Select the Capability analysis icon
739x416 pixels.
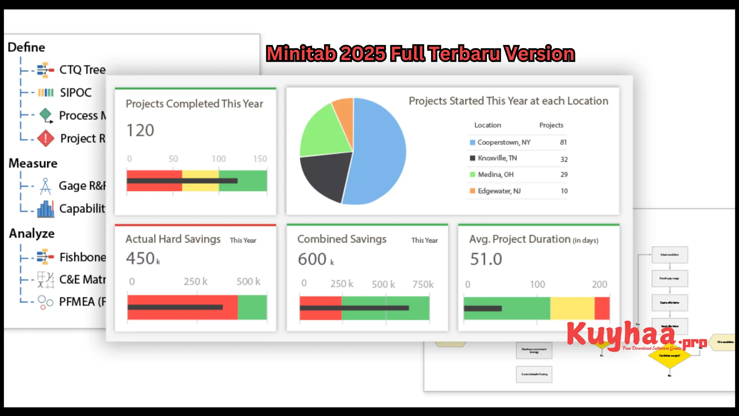(45, 208)
